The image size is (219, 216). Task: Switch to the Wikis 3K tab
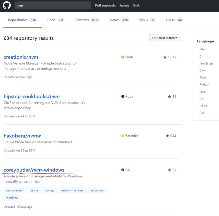[x=147, y=20]
